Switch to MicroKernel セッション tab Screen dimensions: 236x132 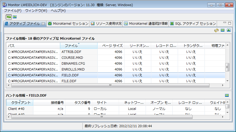coord(68,24)
